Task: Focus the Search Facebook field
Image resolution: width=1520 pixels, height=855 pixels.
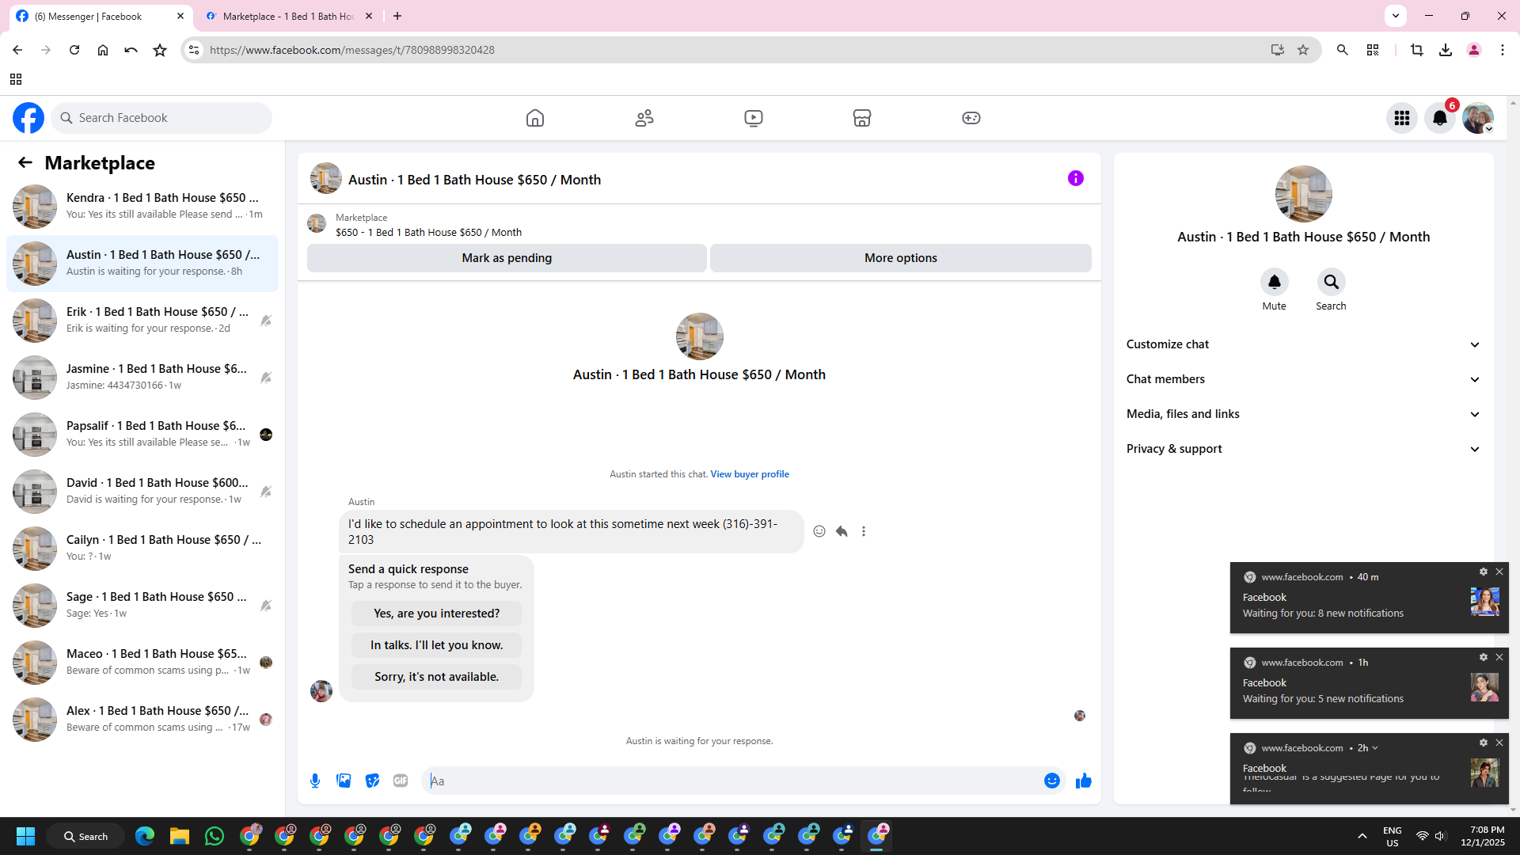Action: coord(161,118)
